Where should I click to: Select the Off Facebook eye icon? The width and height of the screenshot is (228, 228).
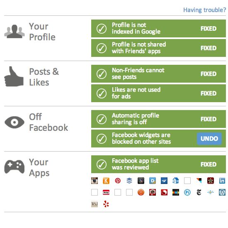pyautogui.click(x=15, y=122)
